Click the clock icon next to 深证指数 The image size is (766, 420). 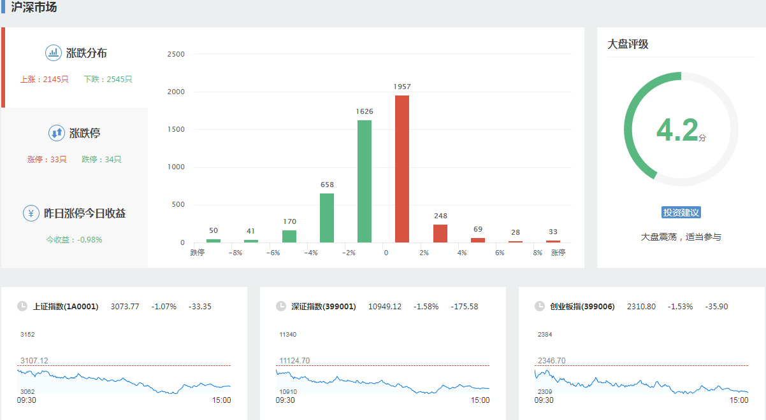click(x=281, y=306)
